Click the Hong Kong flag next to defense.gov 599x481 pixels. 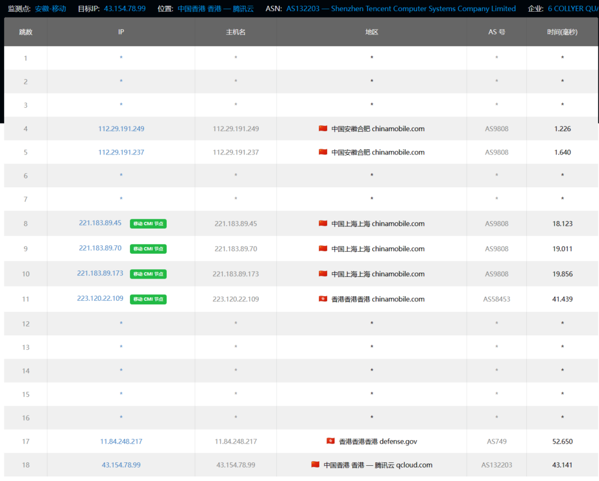tap(331, 441)
